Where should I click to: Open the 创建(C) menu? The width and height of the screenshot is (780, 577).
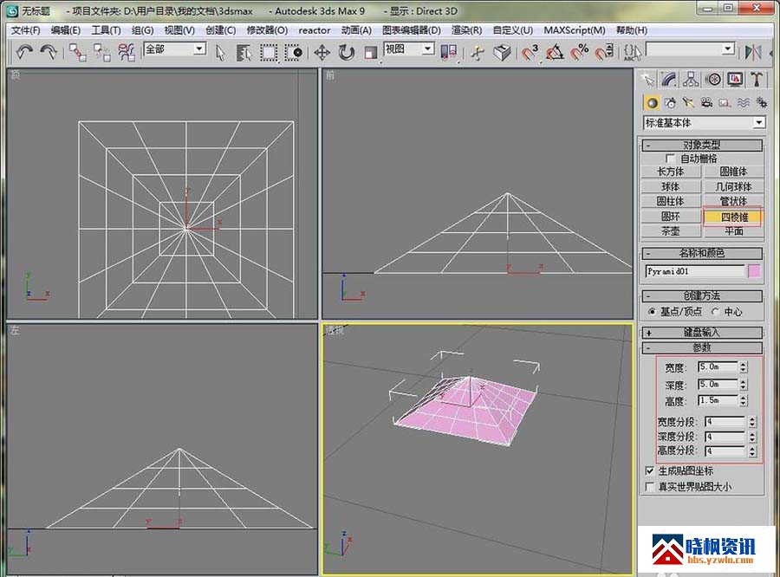click(x=221, y=30)
